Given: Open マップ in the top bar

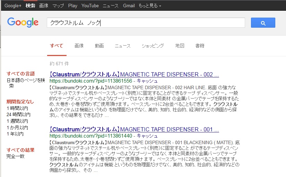Looking at the screenshot, I should coord(58,6).
